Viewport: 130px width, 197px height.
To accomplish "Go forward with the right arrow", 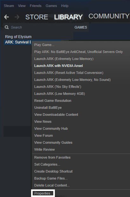I will pos(17,17).
